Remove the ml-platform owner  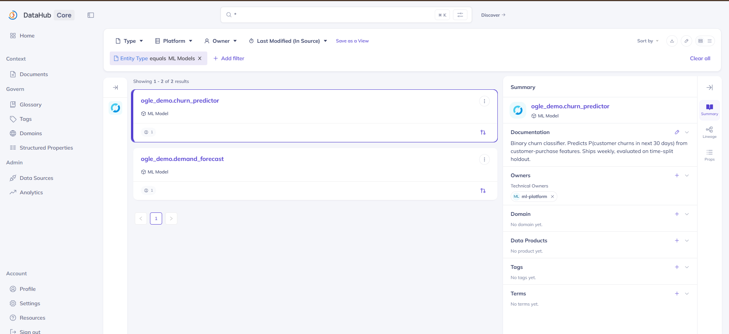[552, 197]
